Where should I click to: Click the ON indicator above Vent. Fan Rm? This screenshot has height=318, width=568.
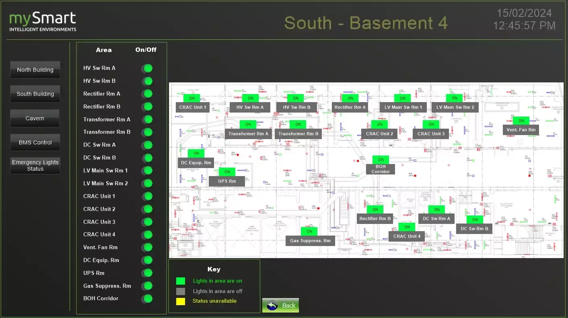[x=521, y=121]
